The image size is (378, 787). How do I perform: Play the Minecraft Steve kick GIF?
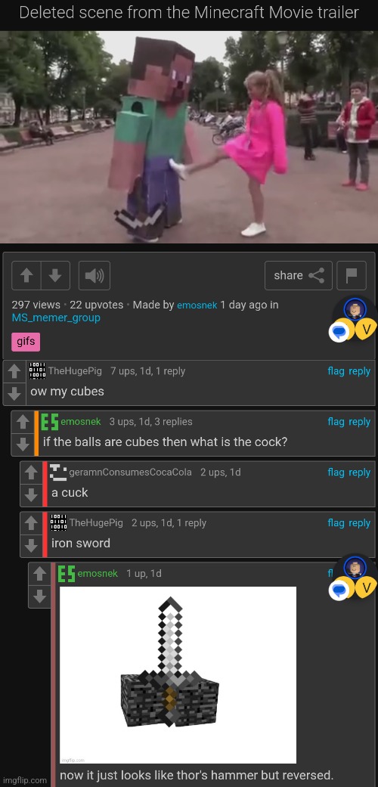coord(189,137)
